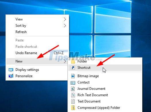Screen dimensions: 151x112
Task: Select Refresh from the context menu
Action: point(37,32)
